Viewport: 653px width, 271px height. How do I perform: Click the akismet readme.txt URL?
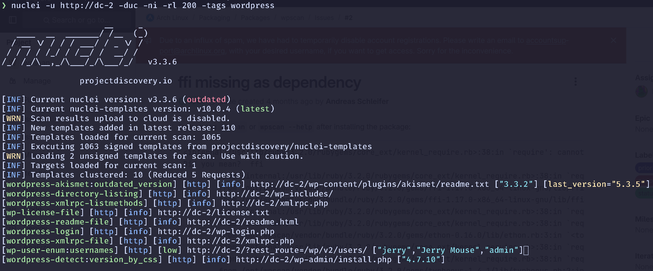(369, 184)
